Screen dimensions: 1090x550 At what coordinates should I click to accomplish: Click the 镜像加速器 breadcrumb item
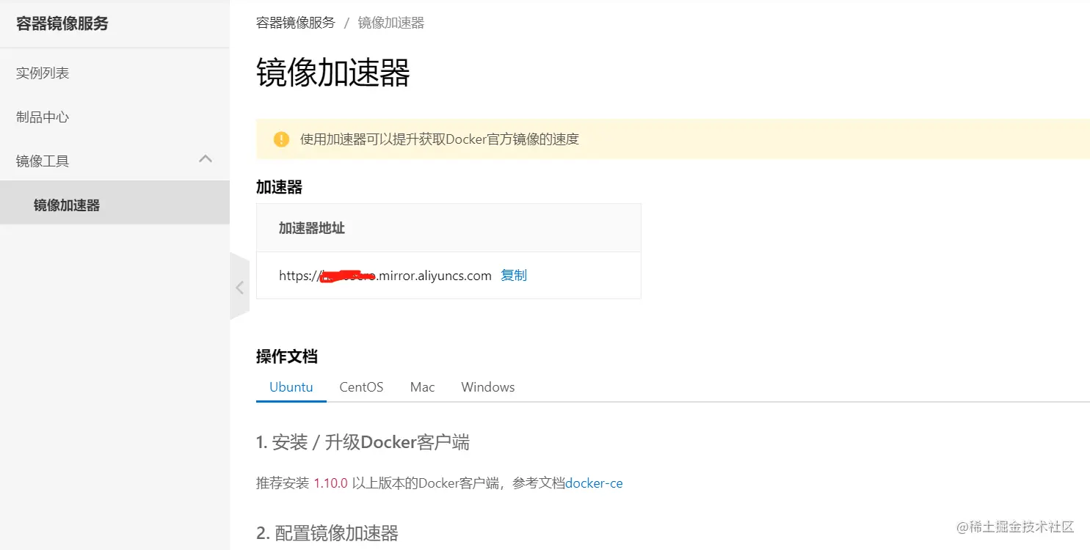pyautogui.click(x=390, y=22)
